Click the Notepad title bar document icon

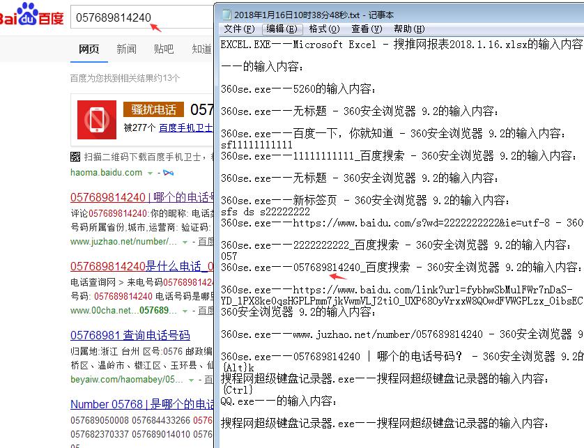click(x=226, y=15)
